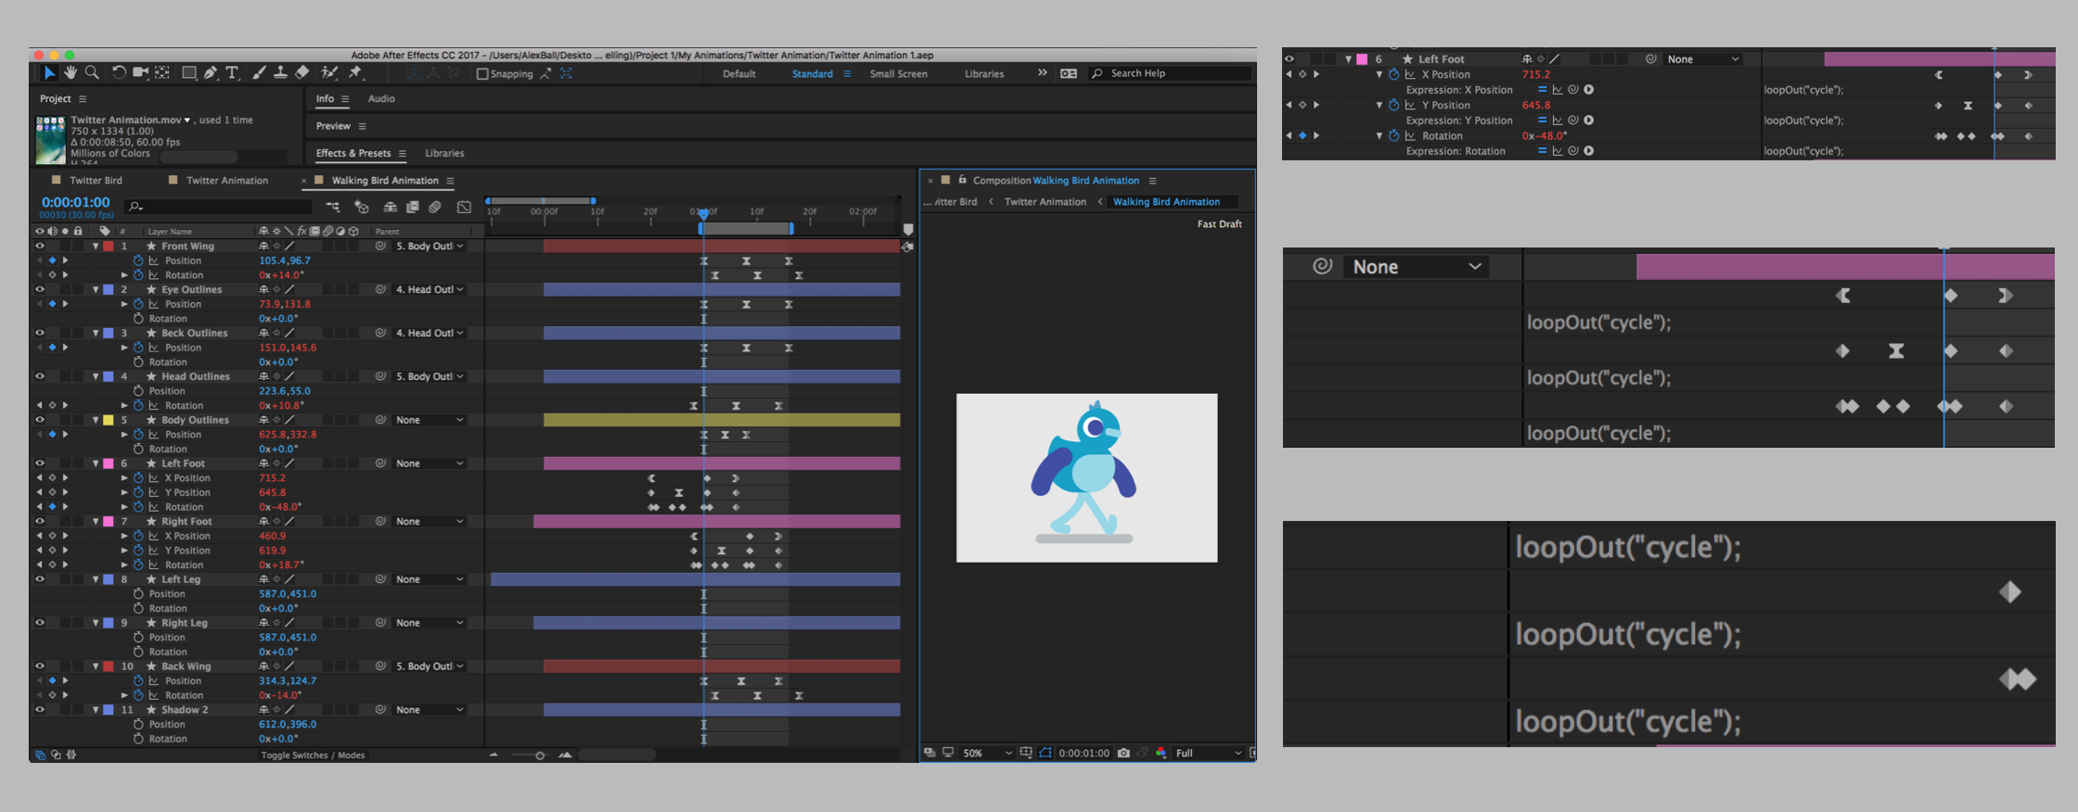Toggle visibility of the Right Foot layer

tap(40, 521)
